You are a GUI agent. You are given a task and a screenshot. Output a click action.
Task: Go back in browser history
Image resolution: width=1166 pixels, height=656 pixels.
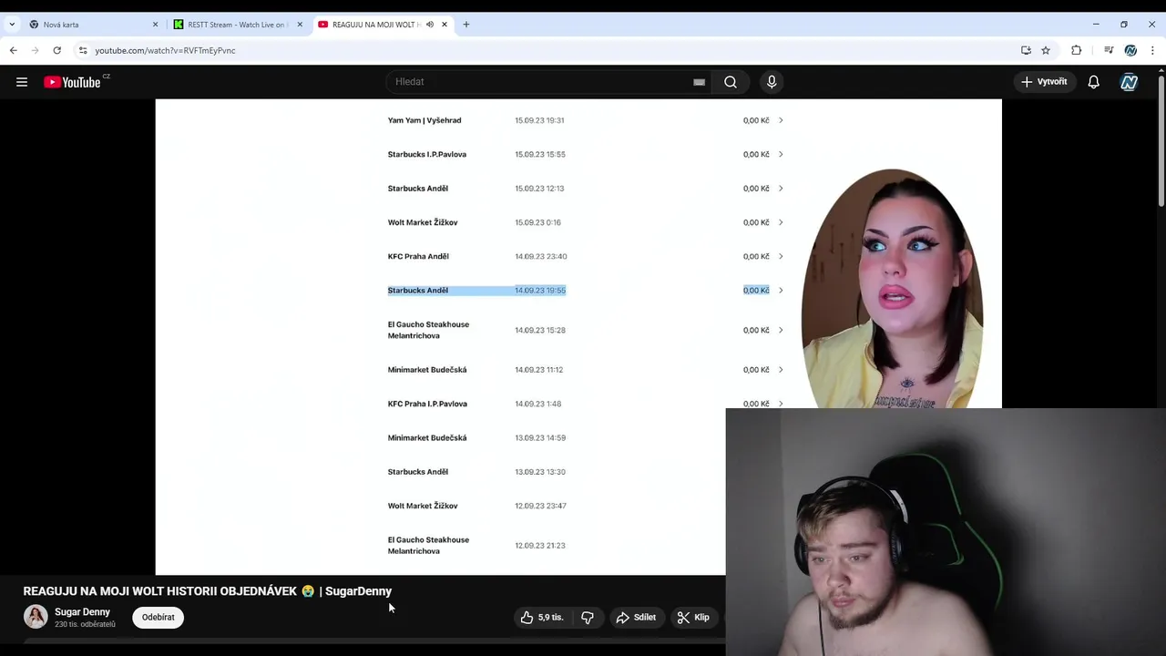tap(13, 50)
